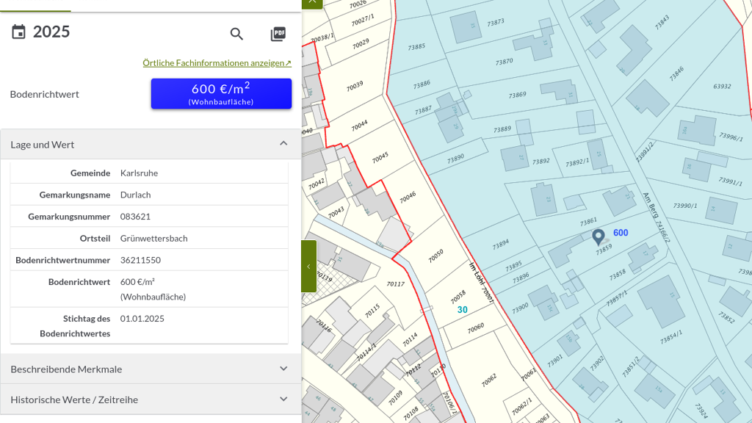The image size is (752, 423).
Task: Open the search magnifier in the panel
Action: coord(236,34)
